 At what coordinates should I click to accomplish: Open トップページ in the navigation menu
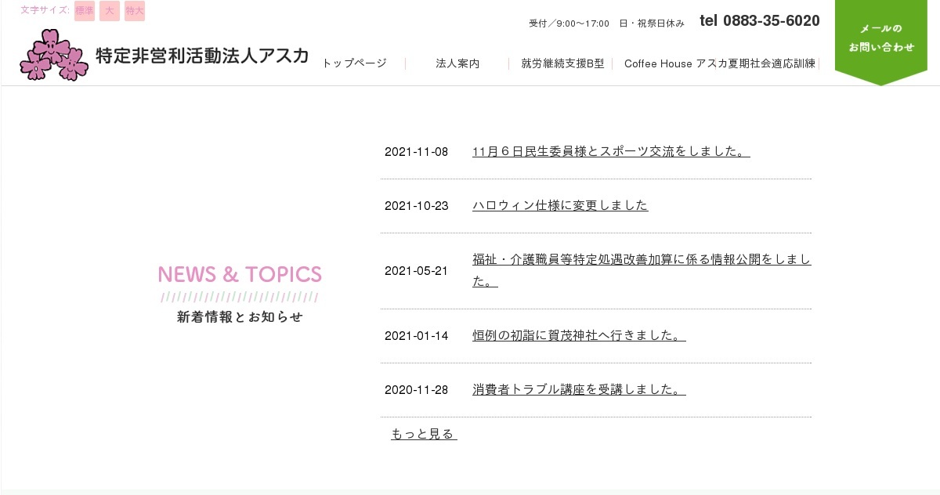click(353, 63)
